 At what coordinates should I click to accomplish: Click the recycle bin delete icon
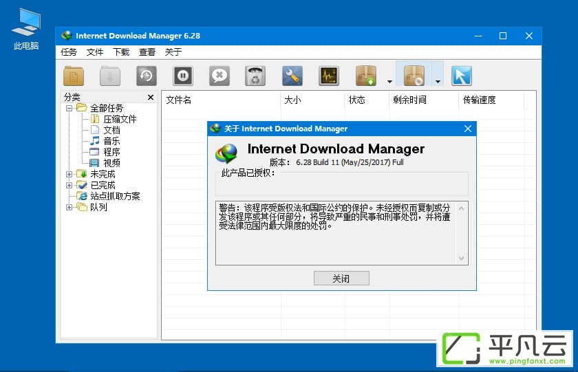click(x=255, y=76)
